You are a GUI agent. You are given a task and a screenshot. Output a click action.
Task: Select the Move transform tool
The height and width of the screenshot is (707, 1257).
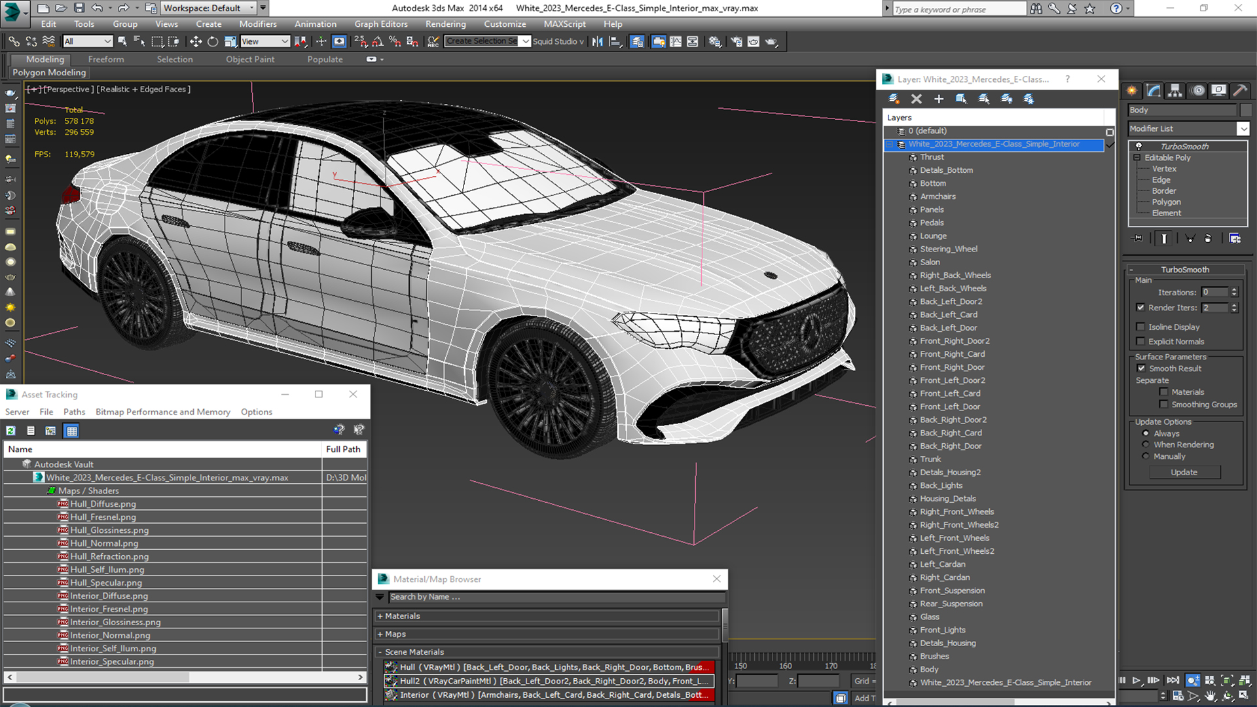coord(196,41)
